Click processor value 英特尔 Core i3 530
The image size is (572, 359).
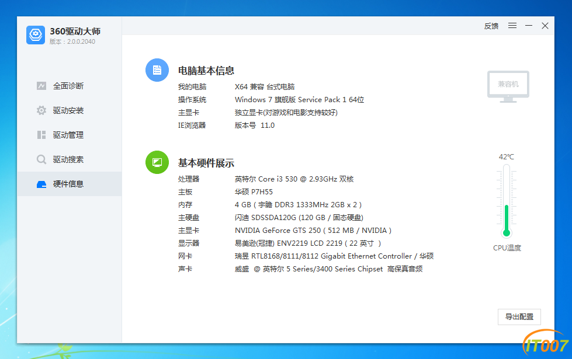(x=294, y=179)
